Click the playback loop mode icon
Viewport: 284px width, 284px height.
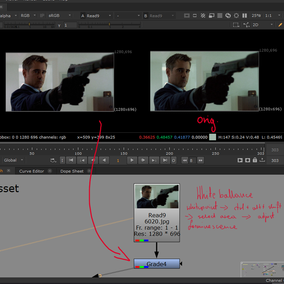53,161
